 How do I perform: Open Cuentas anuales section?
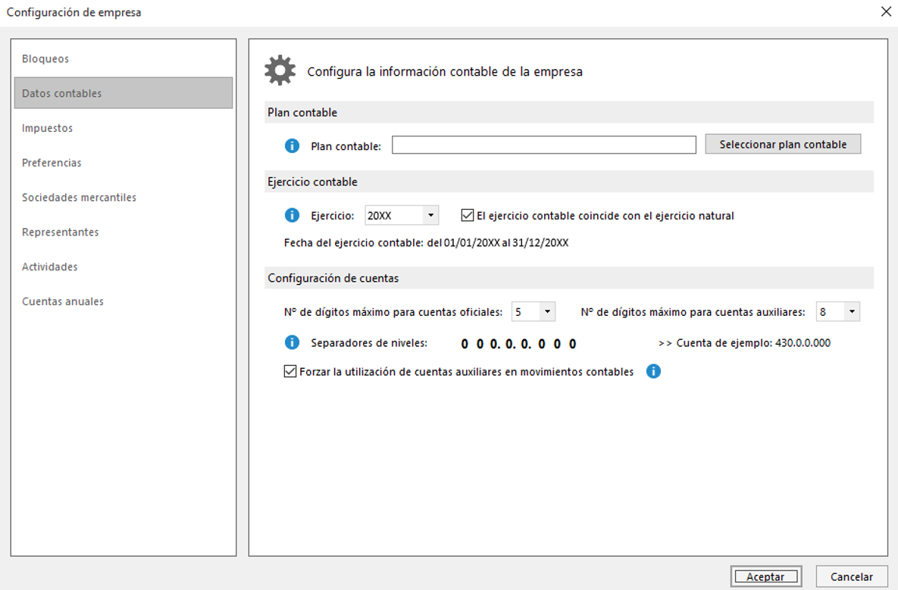123,301
